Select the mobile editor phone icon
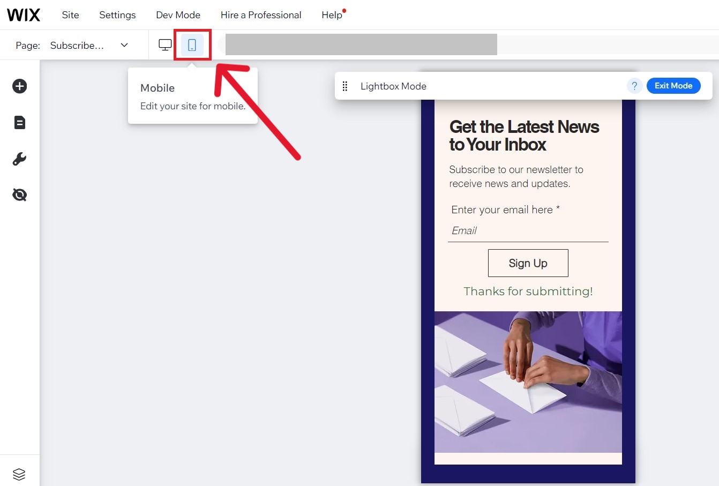 [x=192, y=44]
